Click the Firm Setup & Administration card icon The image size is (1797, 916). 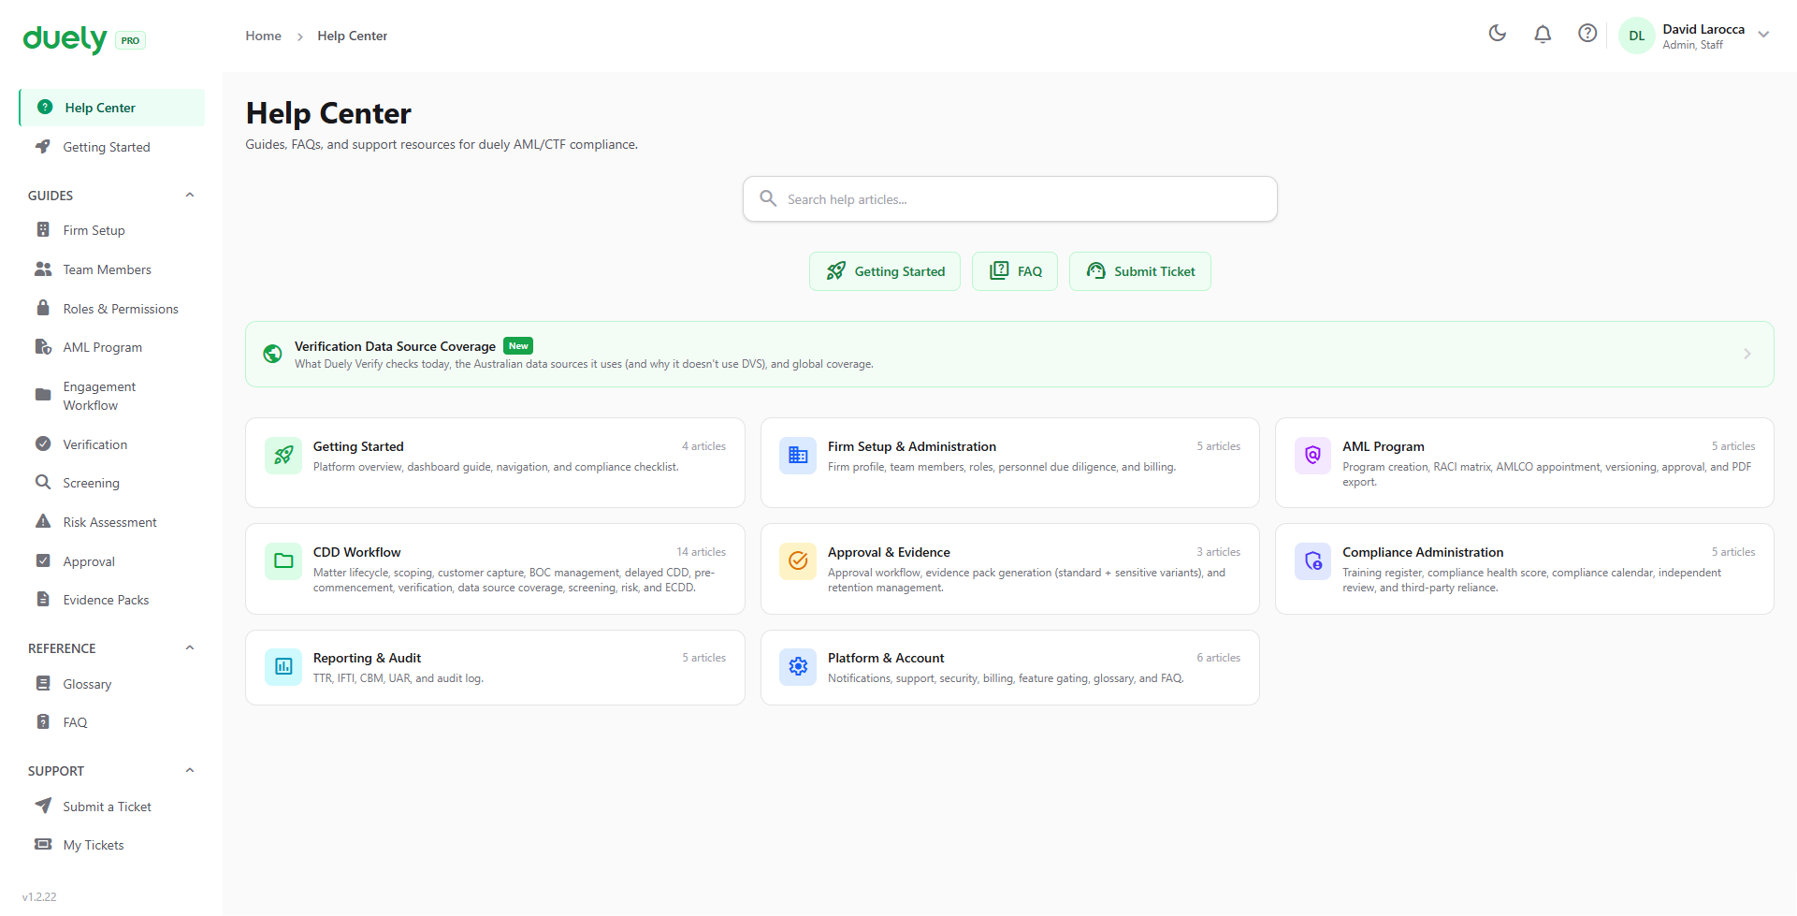click(x=798, y=456)
